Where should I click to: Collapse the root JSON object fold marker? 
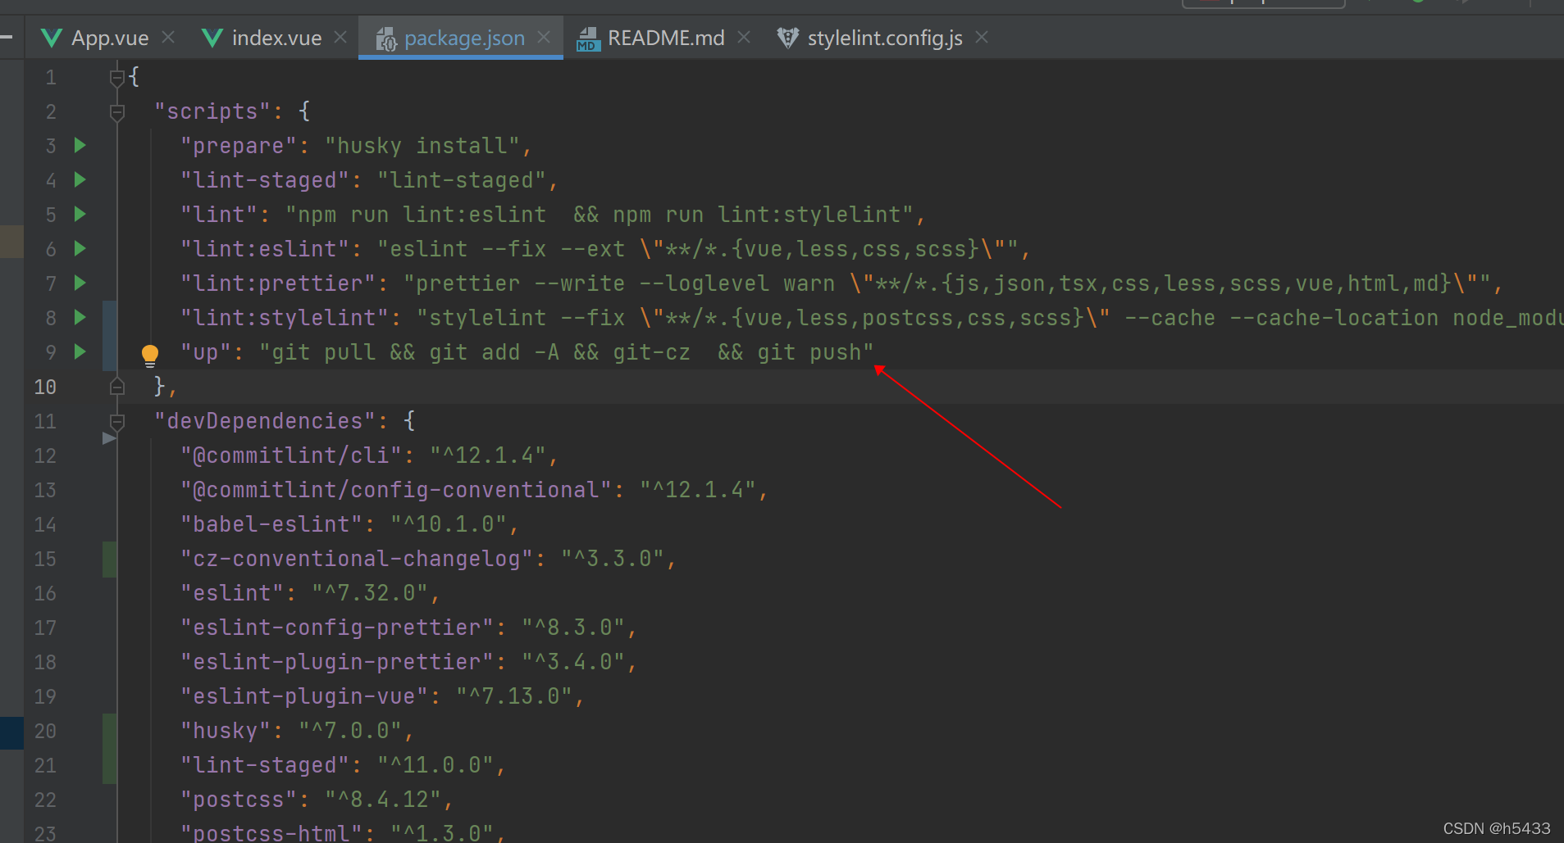click(x=116, y=78)
